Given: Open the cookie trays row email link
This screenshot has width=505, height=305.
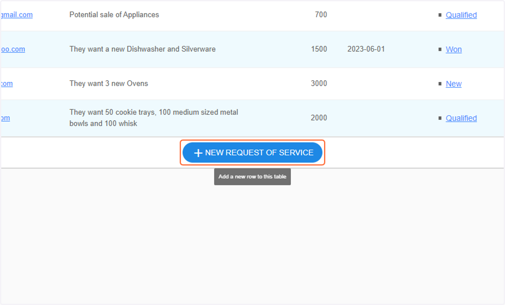Looking at the screenshot, I should click(5, 118).
